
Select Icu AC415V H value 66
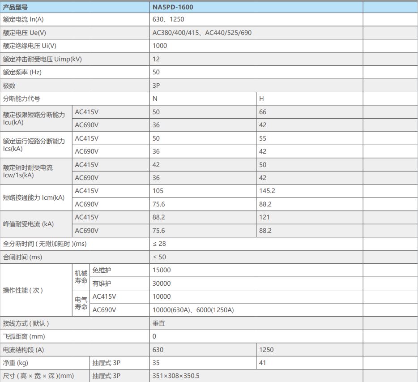(263, 112)
